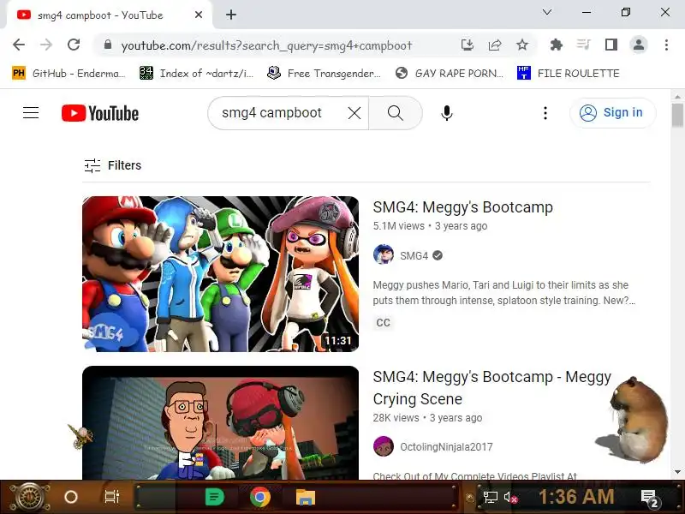
Task: Open the 1:36 AM clock
Action: pos(576,497)
